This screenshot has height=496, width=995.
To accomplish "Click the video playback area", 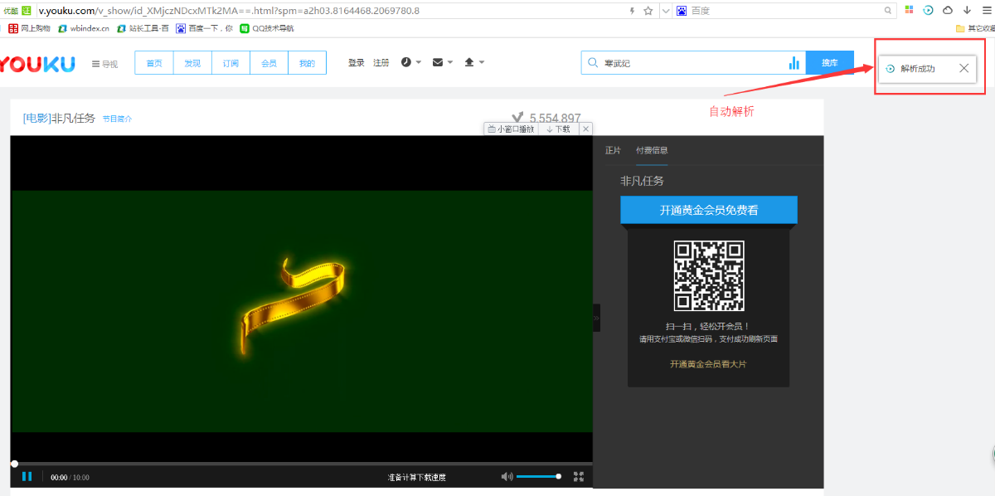I will pyautogui.click(x=302, y=298).
